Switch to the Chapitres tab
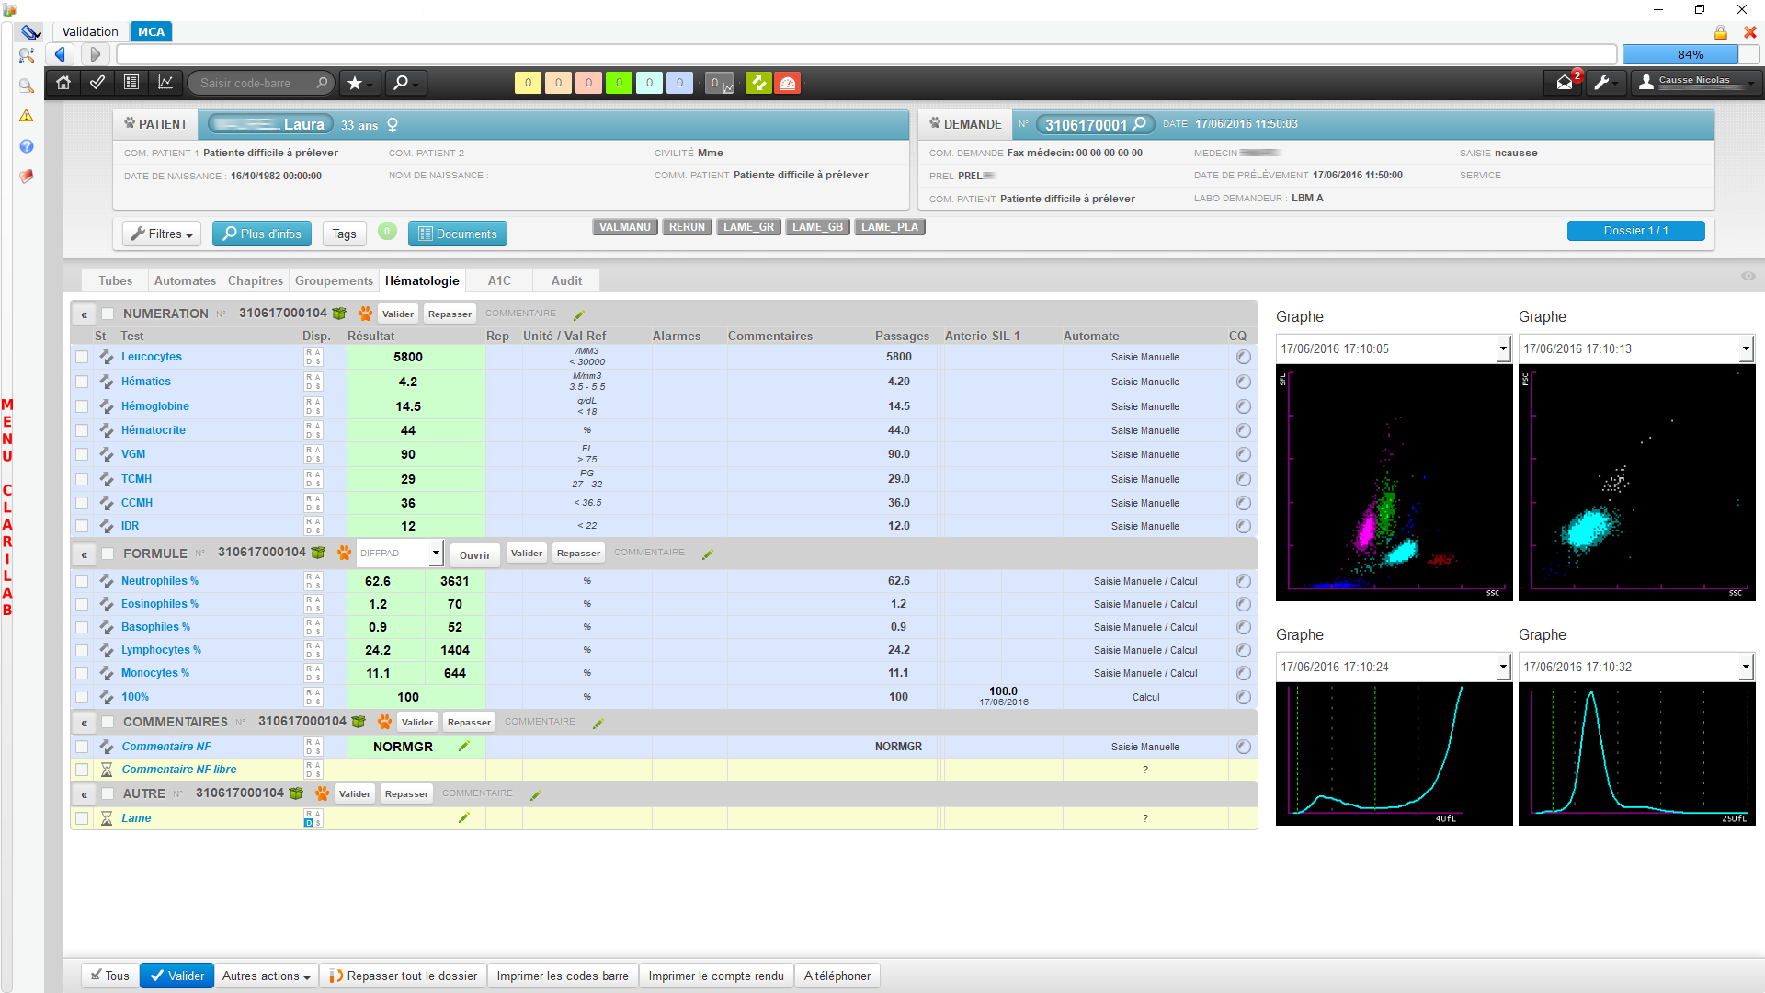Image resolution: width=1765 pixels, height=993 pixels. tap(256, 280)
